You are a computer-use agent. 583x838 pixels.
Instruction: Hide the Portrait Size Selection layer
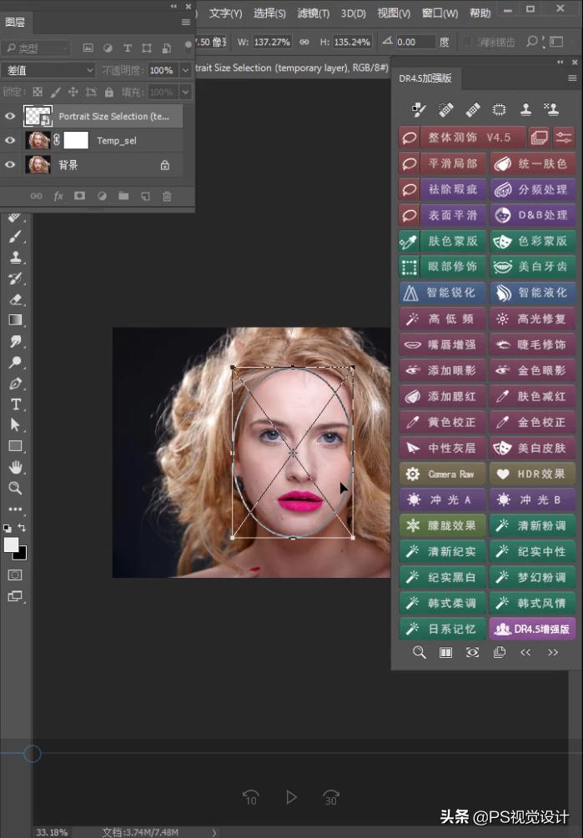(x=10, y=117)
